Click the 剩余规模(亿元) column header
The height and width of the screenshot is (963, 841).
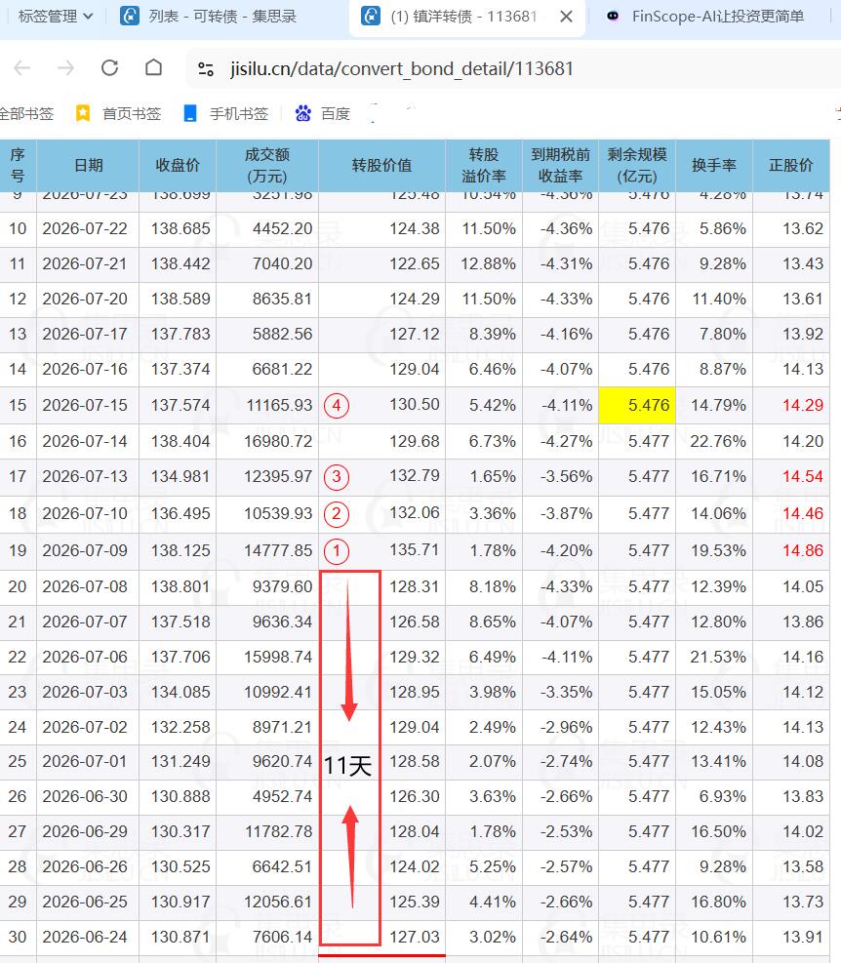(x=637, y=165)
